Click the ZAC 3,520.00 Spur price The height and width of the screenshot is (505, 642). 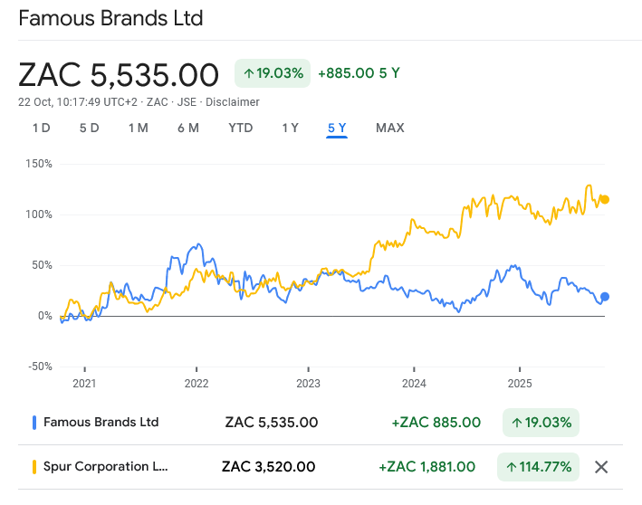(x=269, y=466)
